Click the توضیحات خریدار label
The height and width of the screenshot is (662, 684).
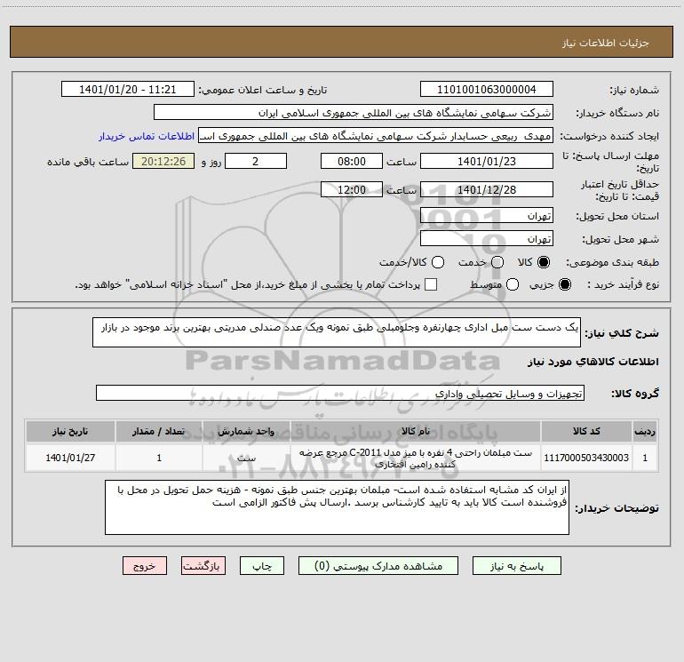point(616,508)
